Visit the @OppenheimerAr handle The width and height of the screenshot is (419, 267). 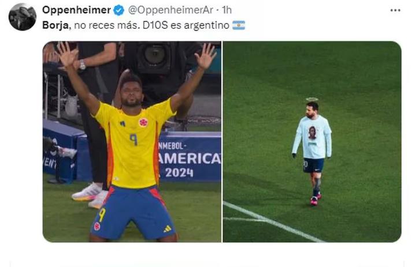coord(170,10)
